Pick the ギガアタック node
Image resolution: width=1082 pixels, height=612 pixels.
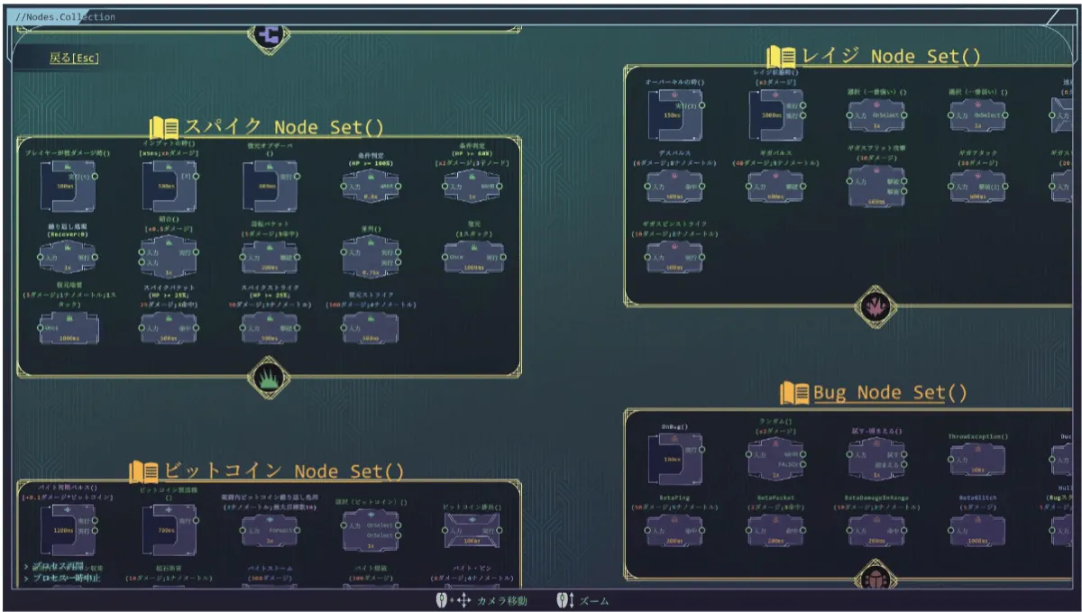click(977, 186)
